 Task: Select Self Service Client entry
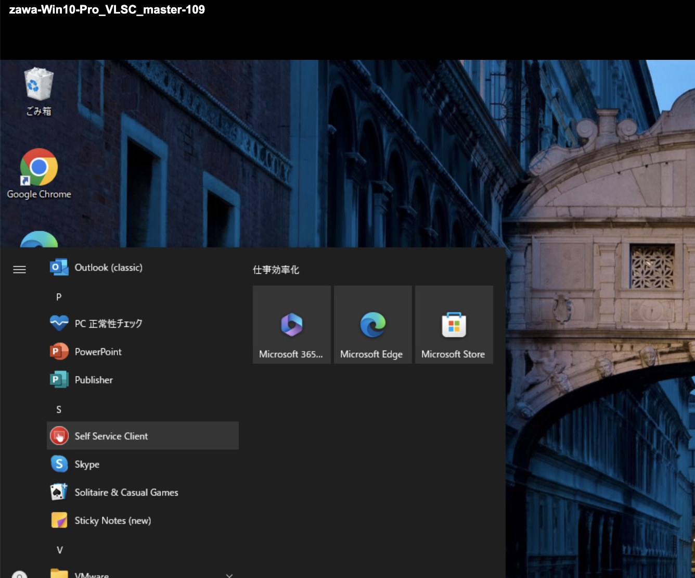111,436
